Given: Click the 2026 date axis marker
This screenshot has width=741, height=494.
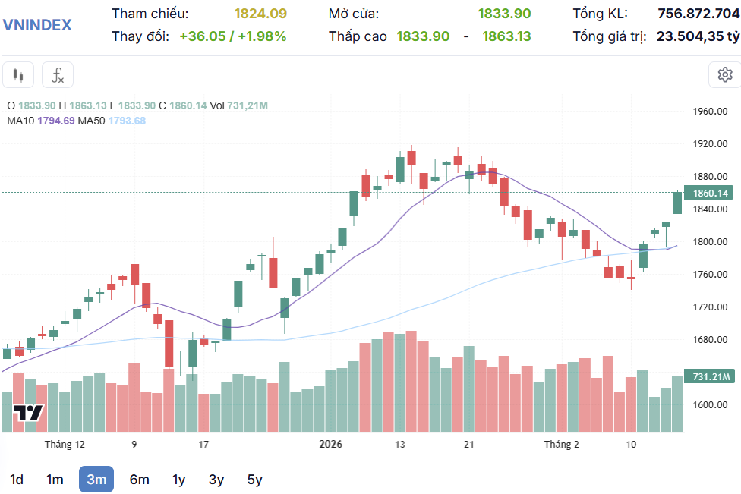Looking at the screenshot, I should 330,444.
